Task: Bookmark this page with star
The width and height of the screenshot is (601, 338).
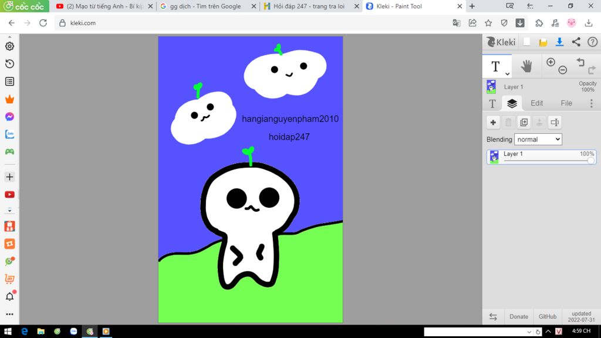Action: (488, 23)
